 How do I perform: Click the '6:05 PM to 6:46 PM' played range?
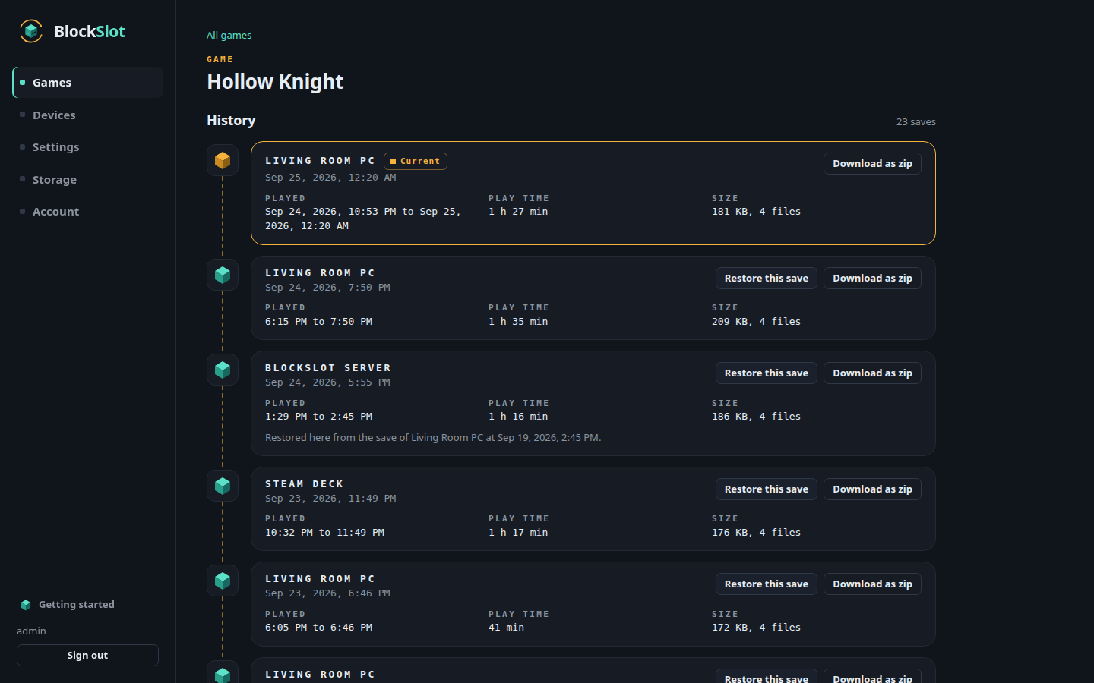click(318, 628)
